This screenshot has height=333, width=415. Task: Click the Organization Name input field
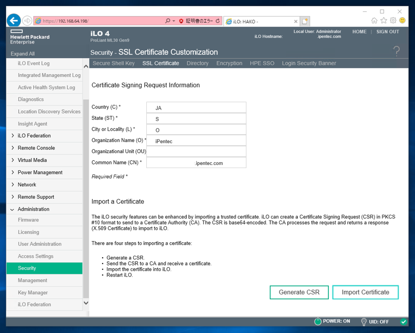point(196,141)
